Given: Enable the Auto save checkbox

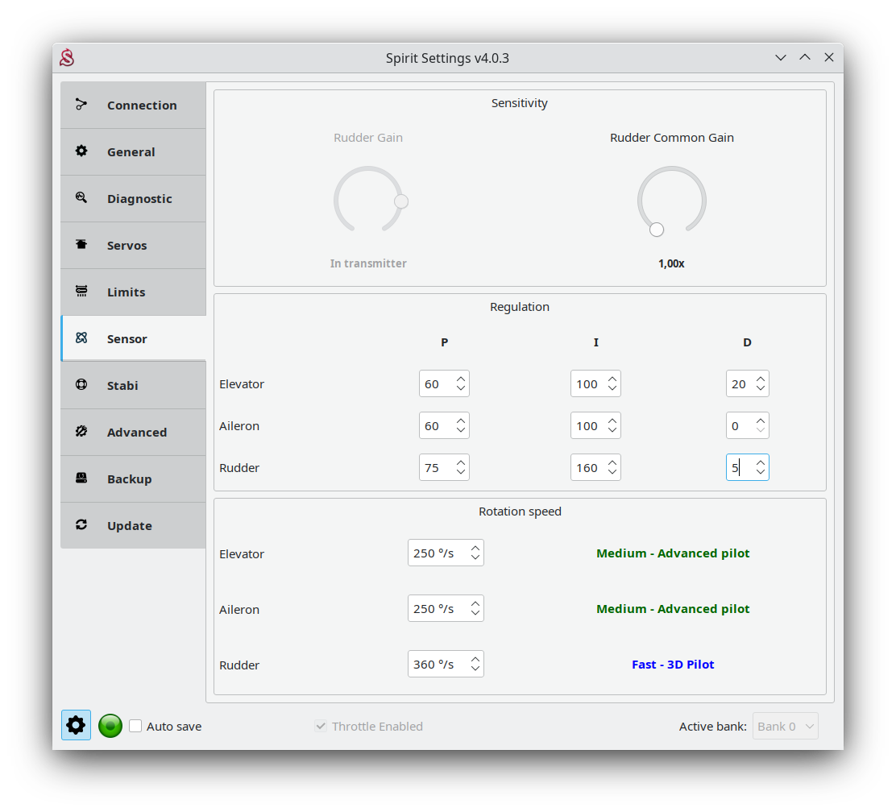Looking at the screenshot, I should (135, 726).
